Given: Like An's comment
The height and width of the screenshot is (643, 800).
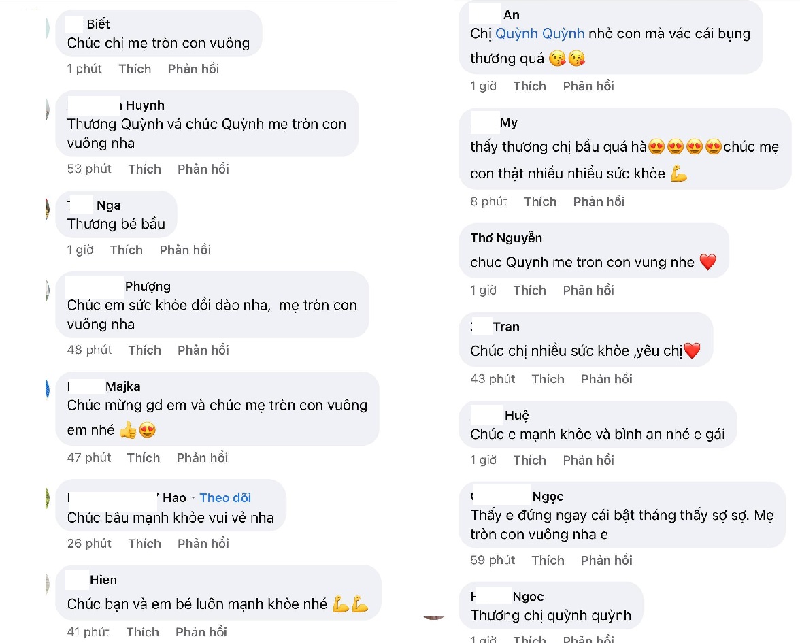Looking at the screenshot, I should pyautogui.click(x=529, y=86).
